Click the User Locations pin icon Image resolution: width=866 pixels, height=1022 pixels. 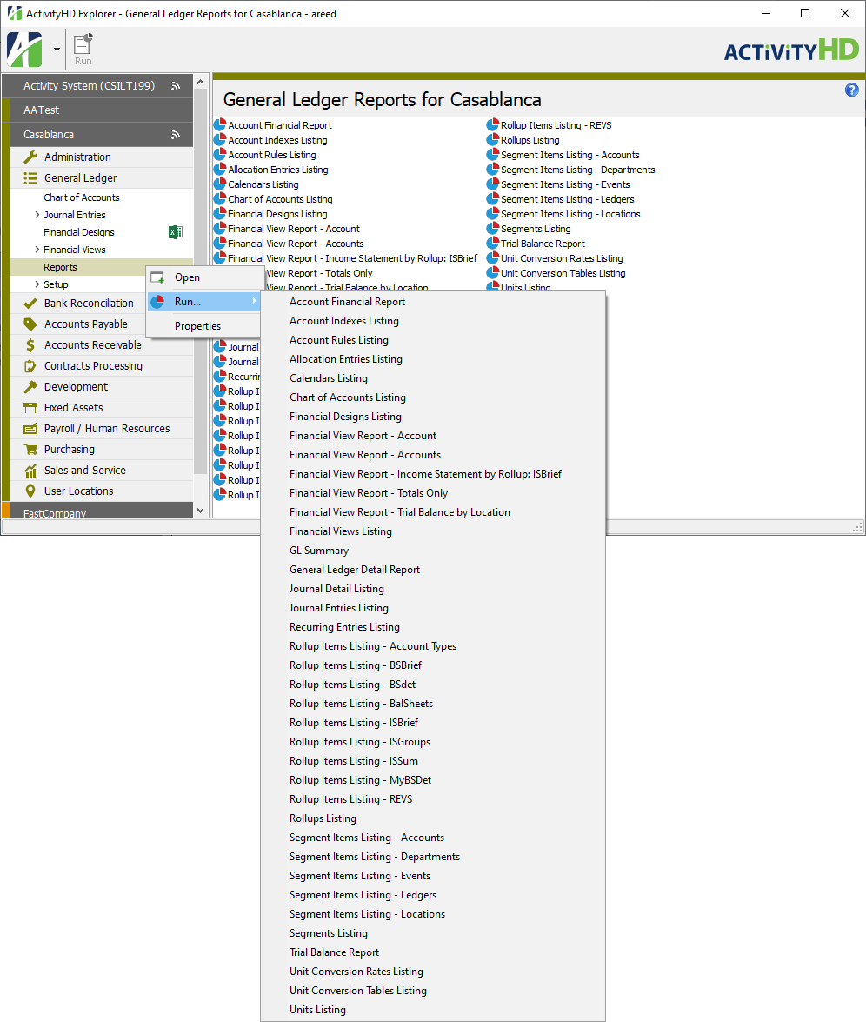coord(30,491)
